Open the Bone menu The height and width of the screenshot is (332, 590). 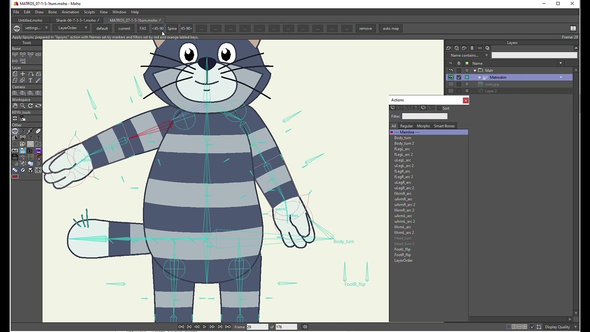[53, 12]
